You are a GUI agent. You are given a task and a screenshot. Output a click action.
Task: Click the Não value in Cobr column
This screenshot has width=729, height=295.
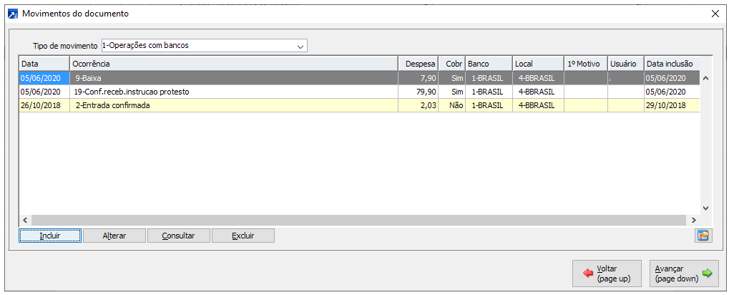(451, 105)
